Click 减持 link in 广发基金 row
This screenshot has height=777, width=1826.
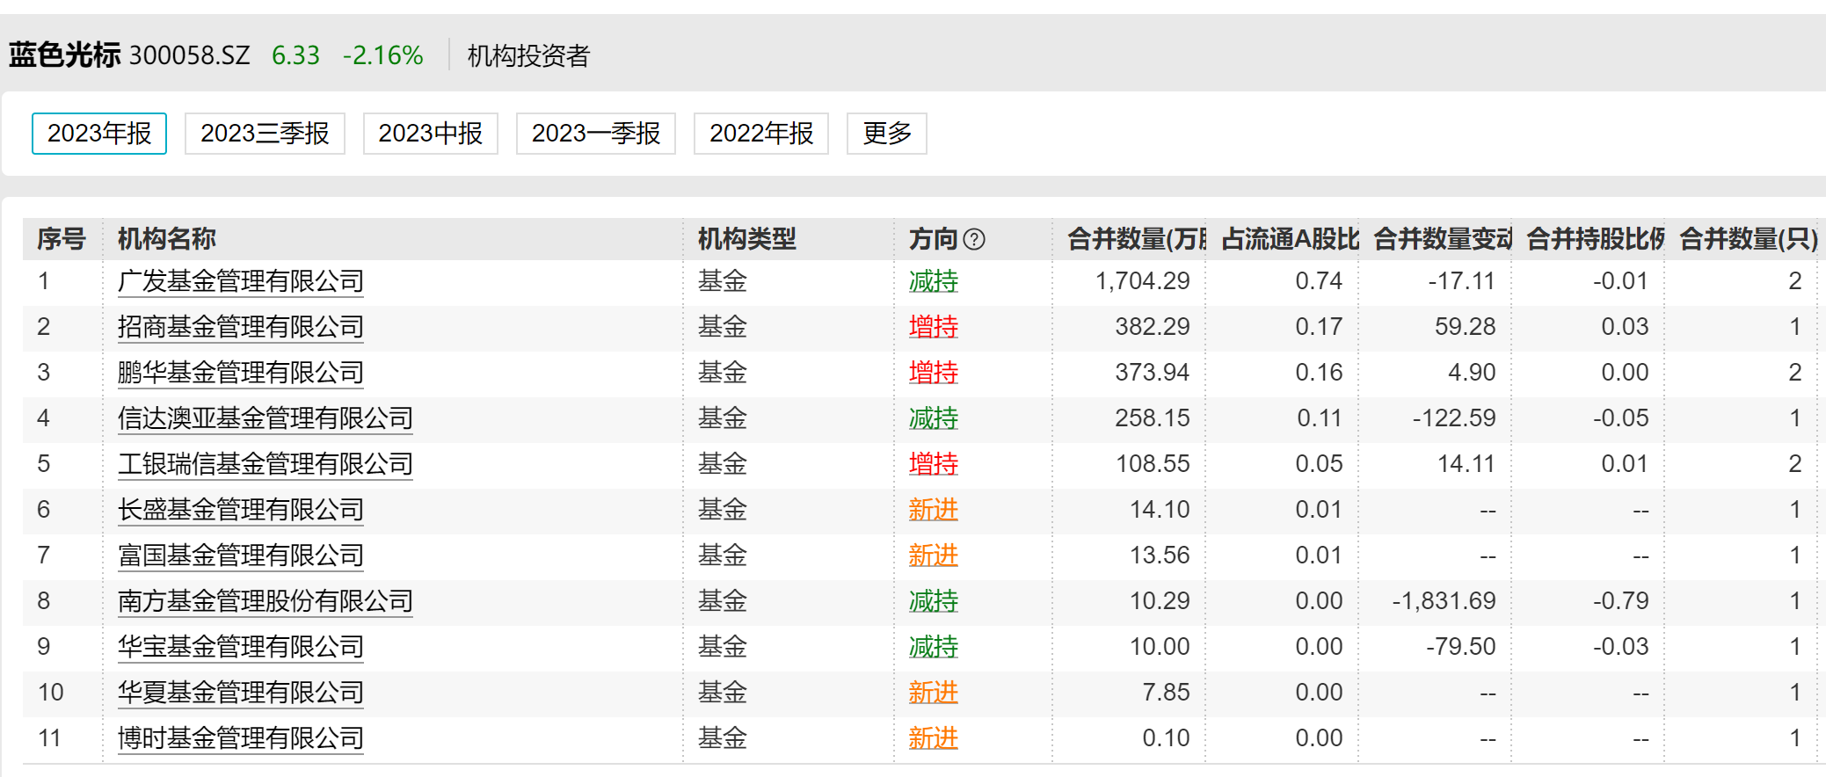tap(934, 281)
